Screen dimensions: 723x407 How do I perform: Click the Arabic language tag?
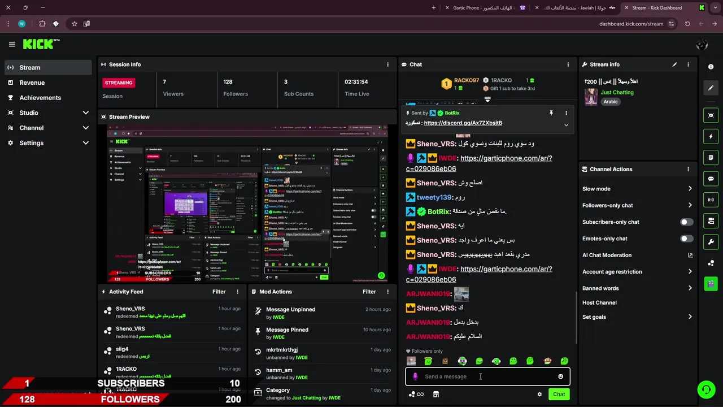pos(611,102)
